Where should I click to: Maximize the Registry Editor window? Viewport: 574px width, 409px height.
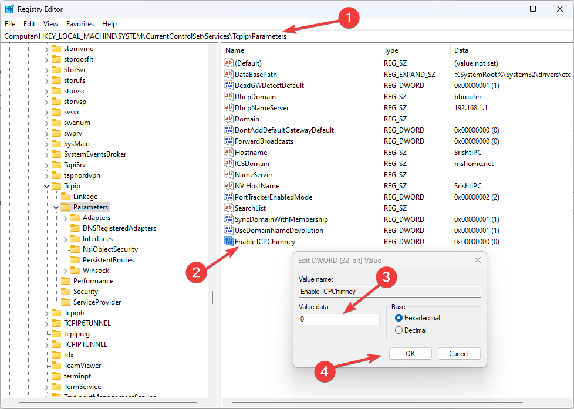[533, 9]
